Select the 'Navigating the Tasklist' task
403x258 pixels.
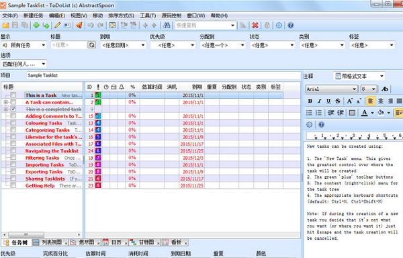pyautogui.click(x=52, y=151)
